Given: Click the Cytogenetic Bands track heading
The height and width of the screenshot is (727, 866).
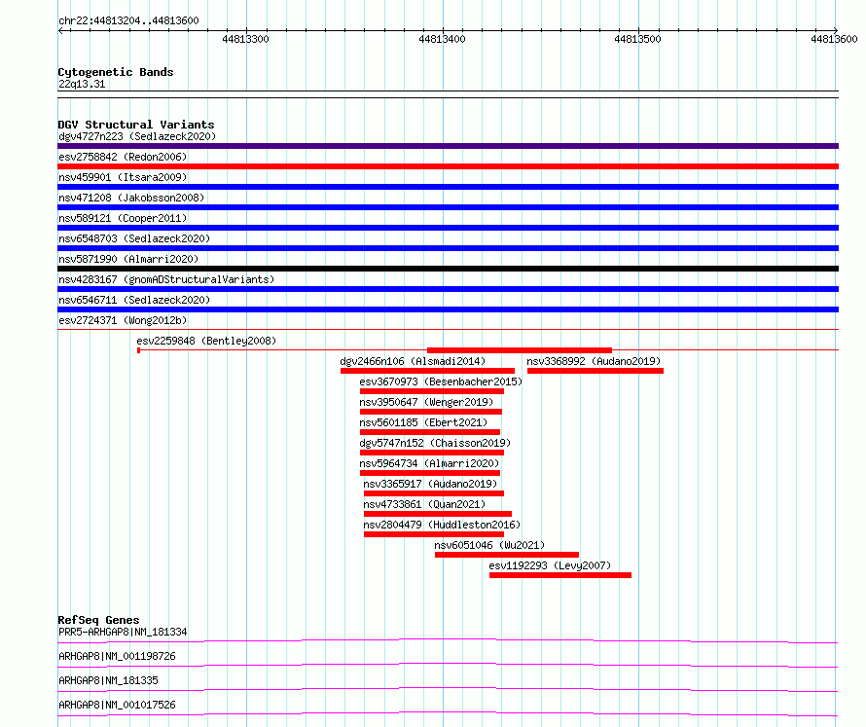Looking at the screenshot, I should click(x=116, y=72).
